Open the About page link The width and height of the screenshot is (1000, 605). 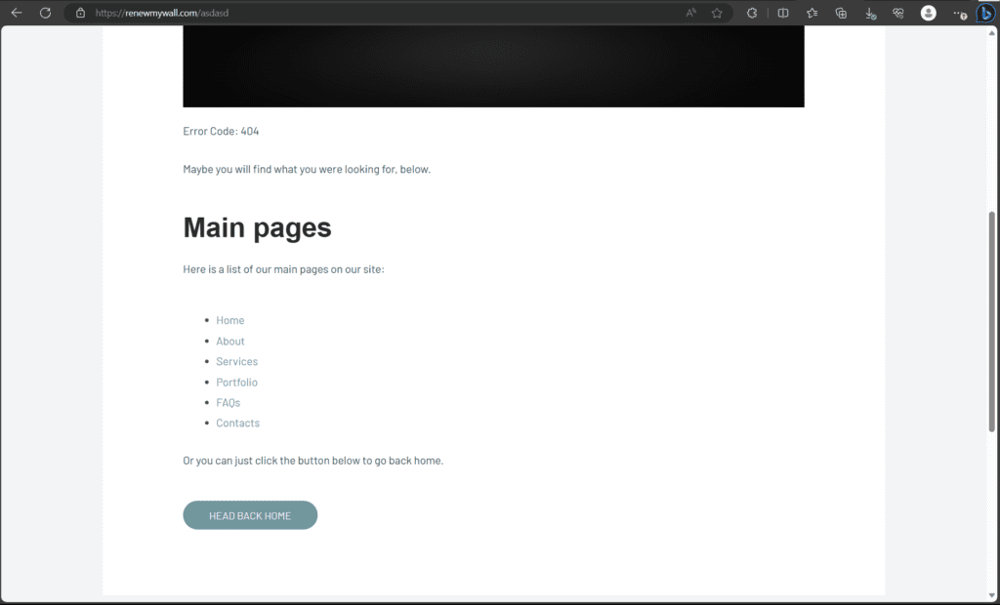[x=230, y=342]
